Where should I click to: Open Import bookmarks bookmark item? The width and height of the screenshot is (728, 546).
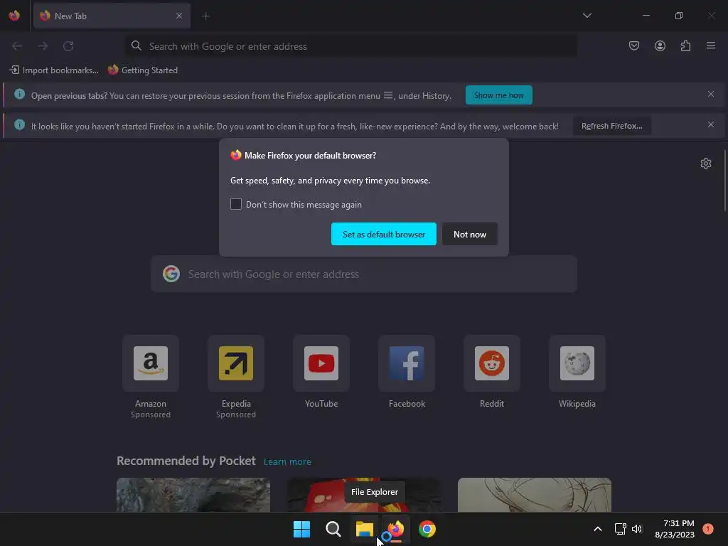pos(54,70)
